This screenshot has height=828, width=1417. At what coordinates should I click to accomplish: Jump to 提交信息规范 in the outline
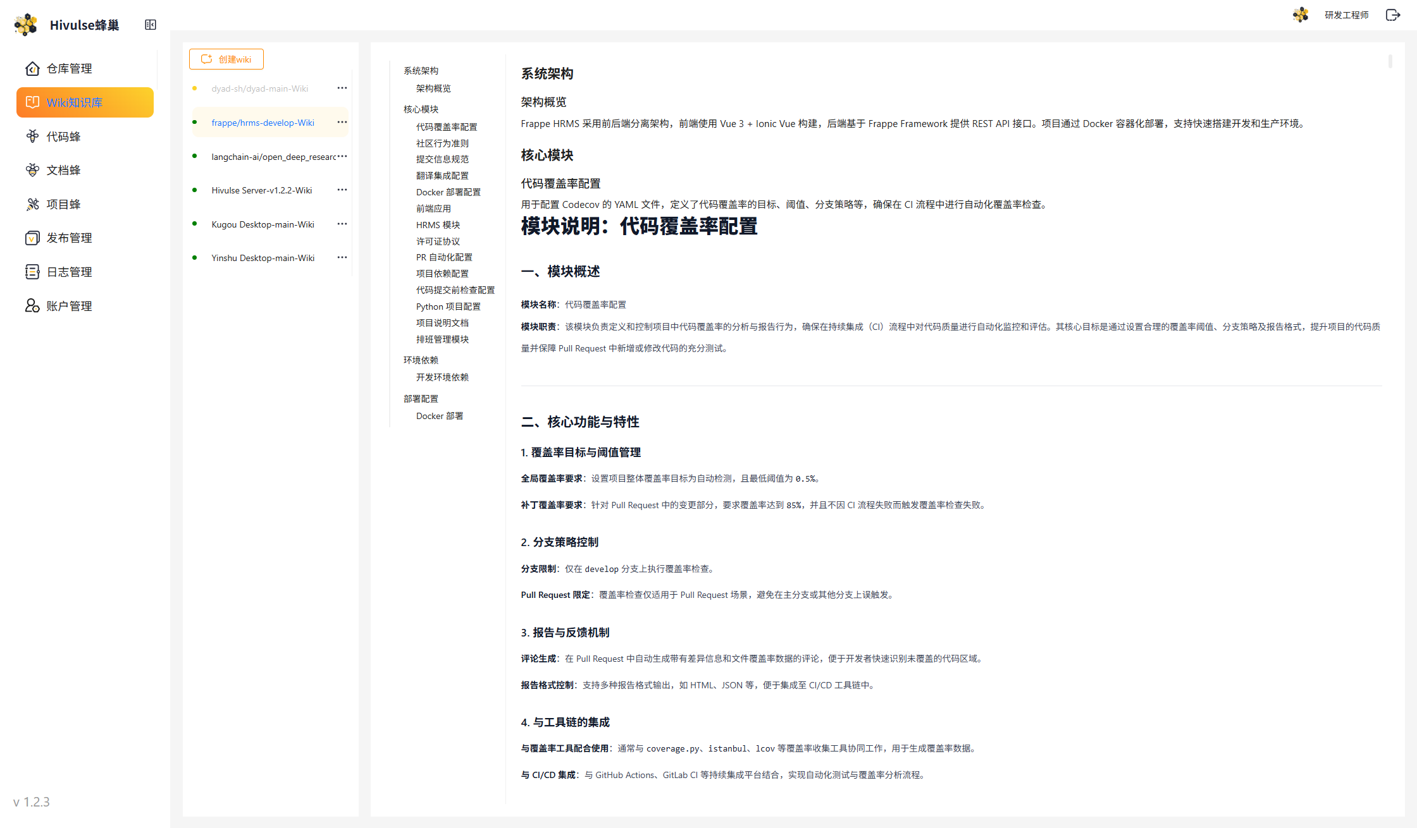[x=442, y=159]
